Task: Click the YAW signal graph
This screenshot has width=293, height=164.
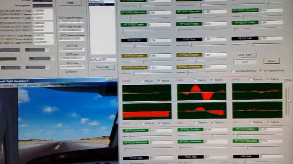Action: [257, 110]
